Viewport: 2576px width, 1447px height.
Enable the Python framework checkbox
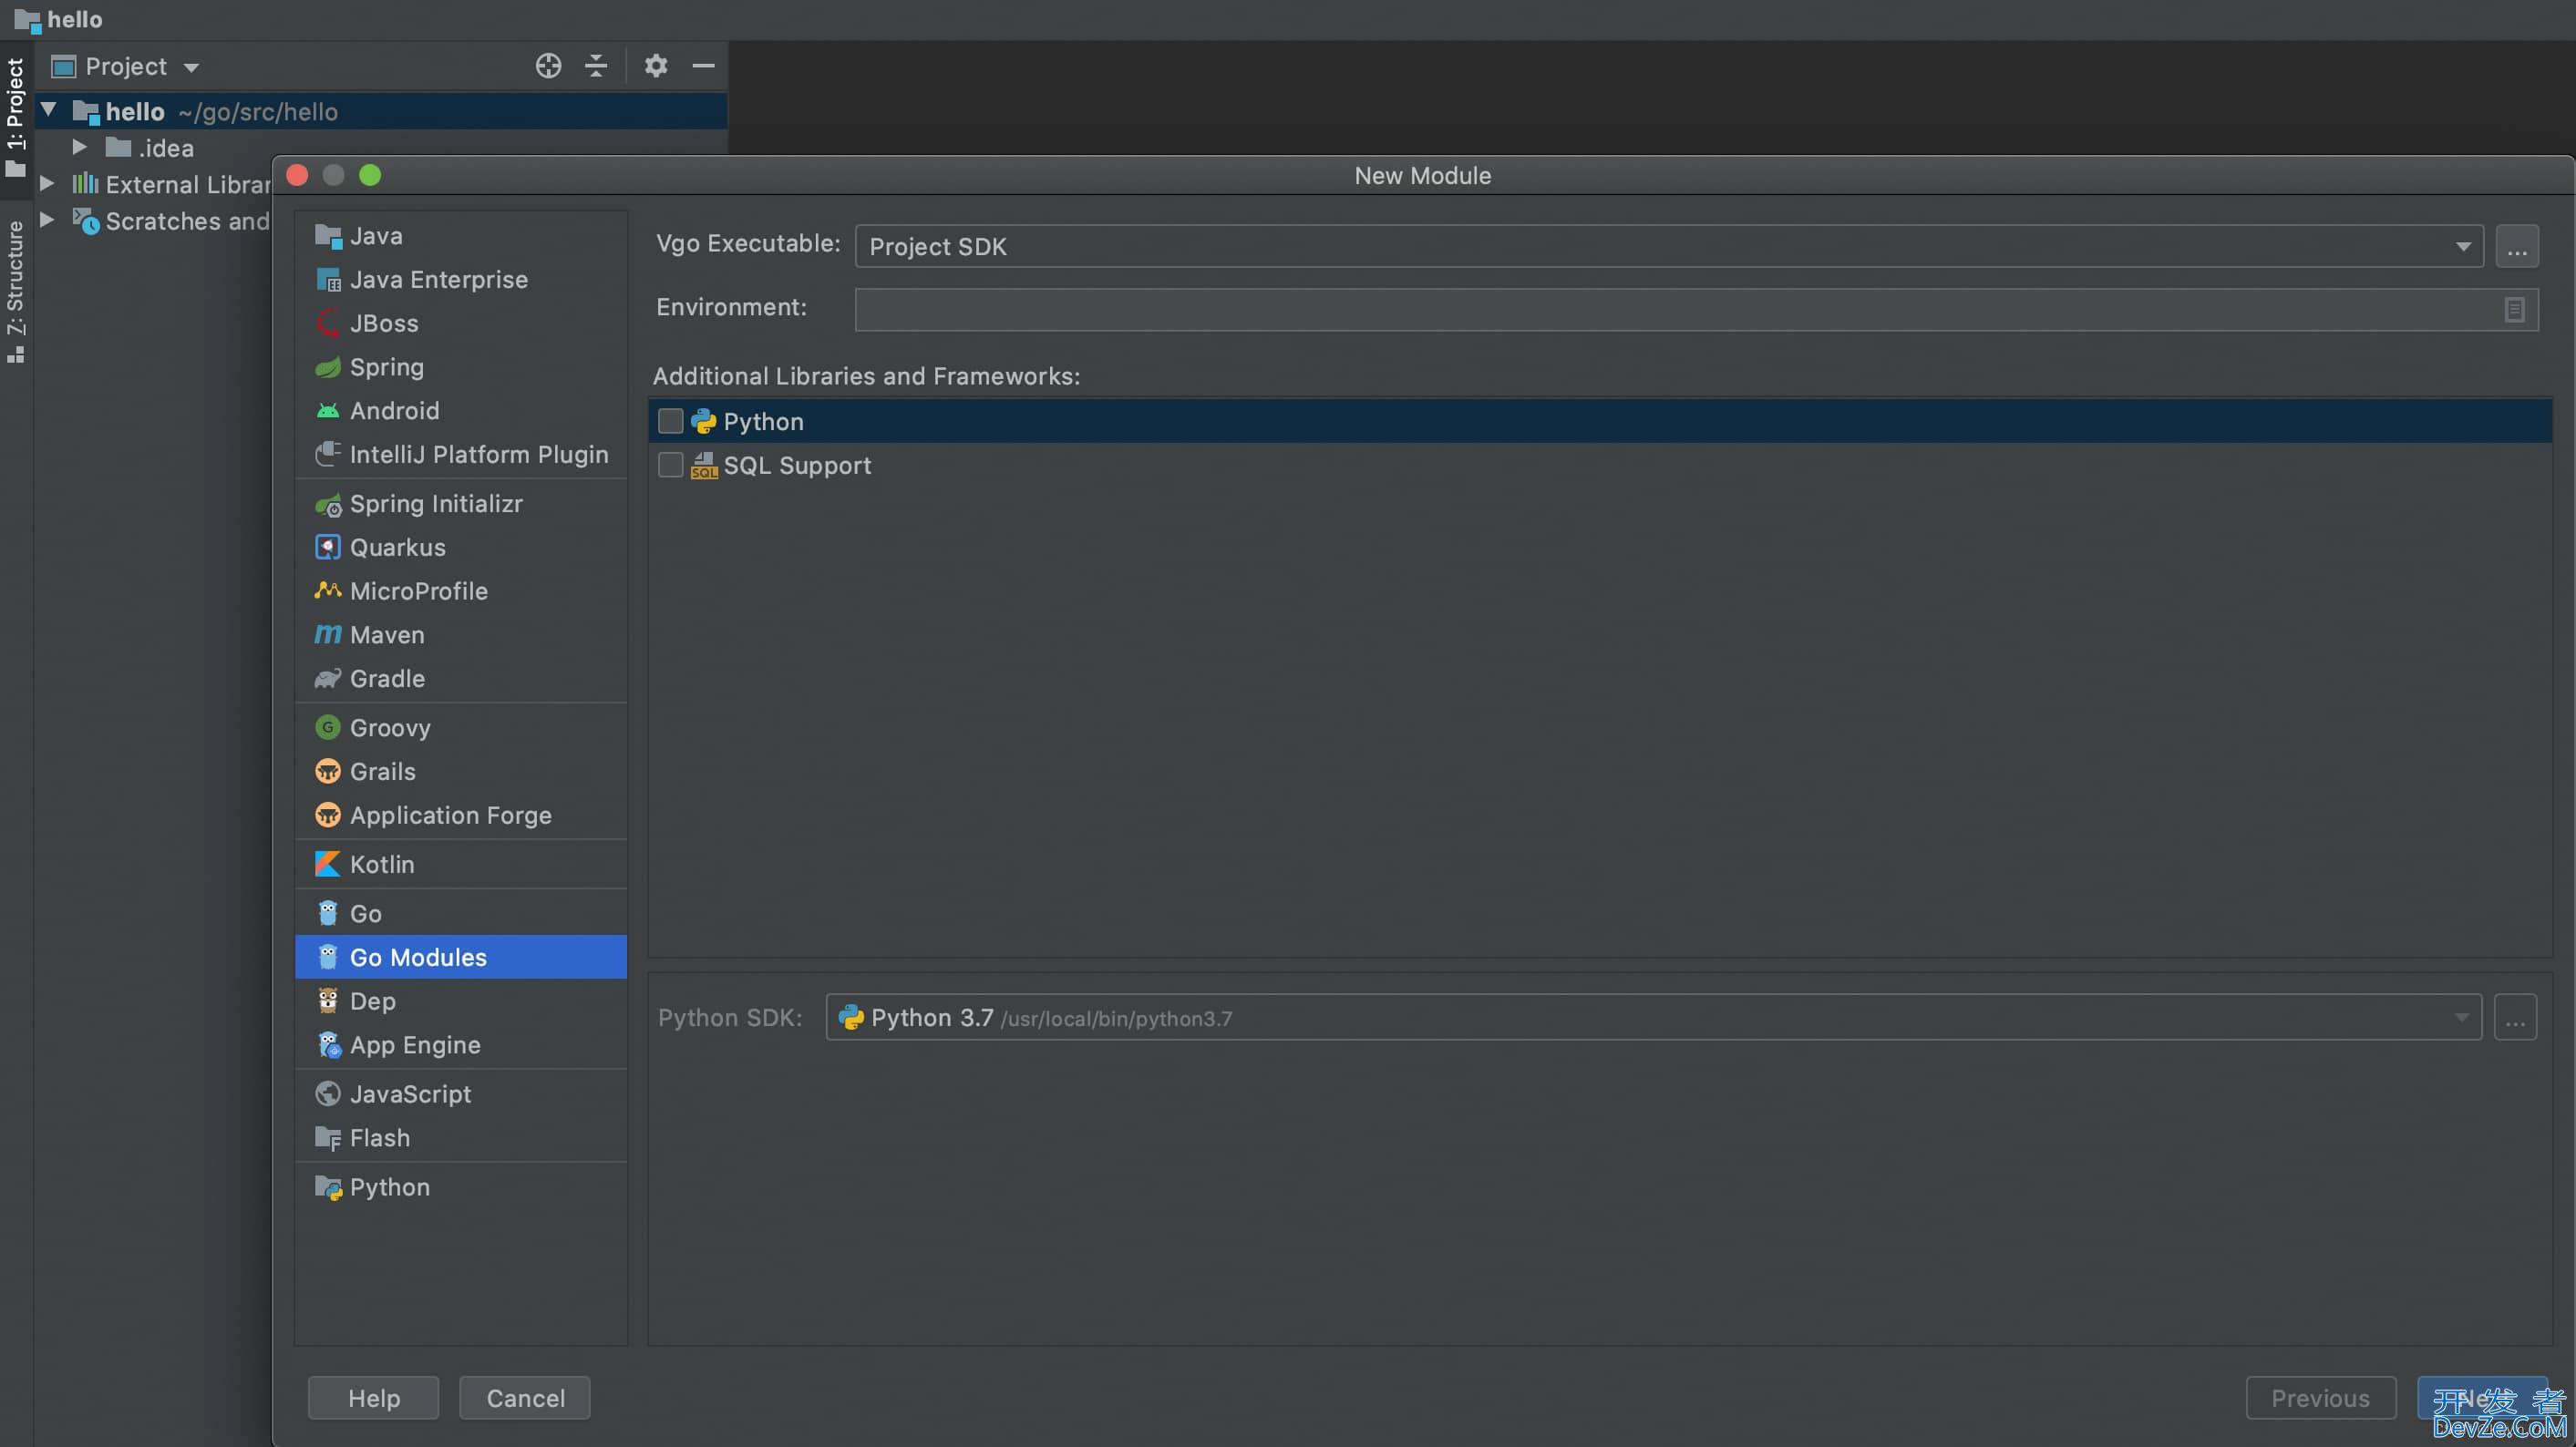671,422
